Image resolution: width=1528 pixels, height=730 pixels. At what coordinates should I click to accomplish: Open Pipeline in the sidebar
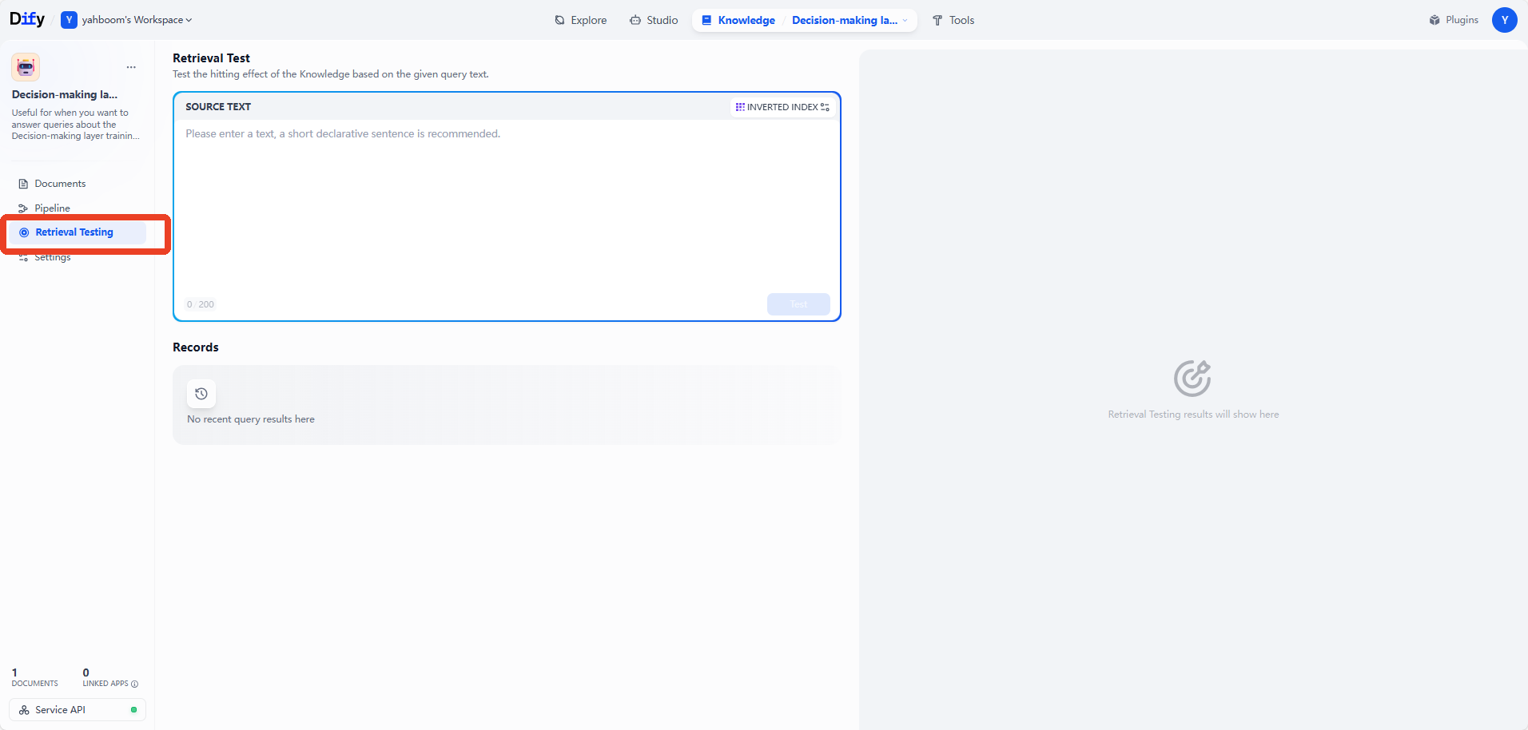(x=77, y=208)
